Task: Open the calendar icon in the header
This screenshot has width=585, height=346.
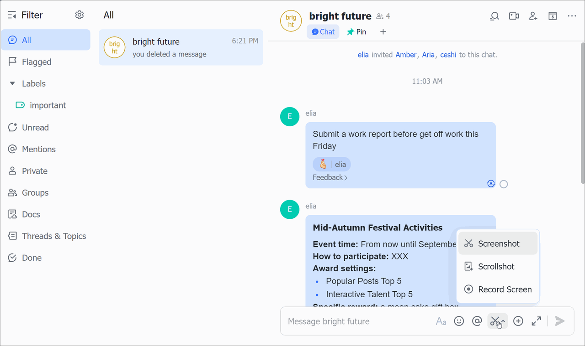Action: 553,16
